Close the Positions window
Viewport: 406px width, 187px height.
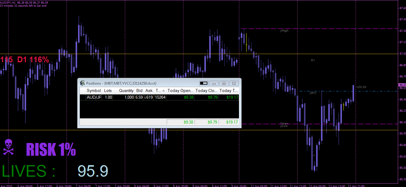(234, 83)
